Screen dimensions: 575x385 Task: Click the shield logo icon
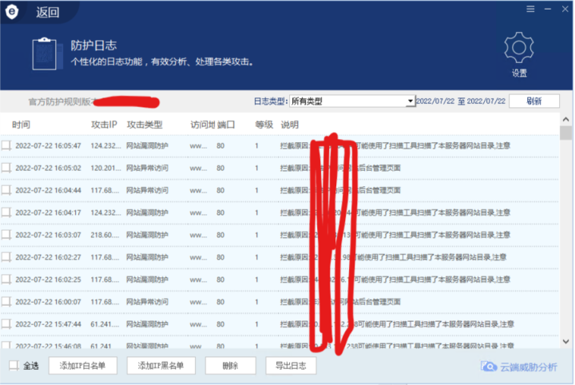pyautogui.click(x=12, y=12)
